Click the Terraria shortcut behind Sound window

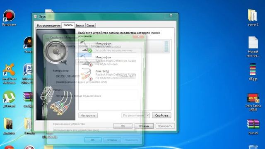pyautogui.click(x=28, y=45)
